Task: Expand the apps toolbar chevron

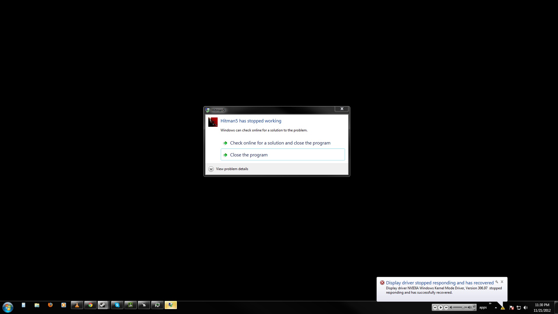Action: point(490,304)
